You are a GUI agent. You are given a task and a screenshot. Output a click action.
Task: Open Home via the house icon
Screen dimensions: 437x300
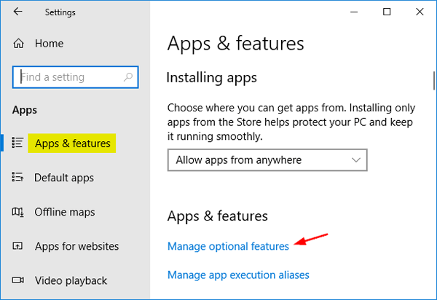click(x=19, y=44)
